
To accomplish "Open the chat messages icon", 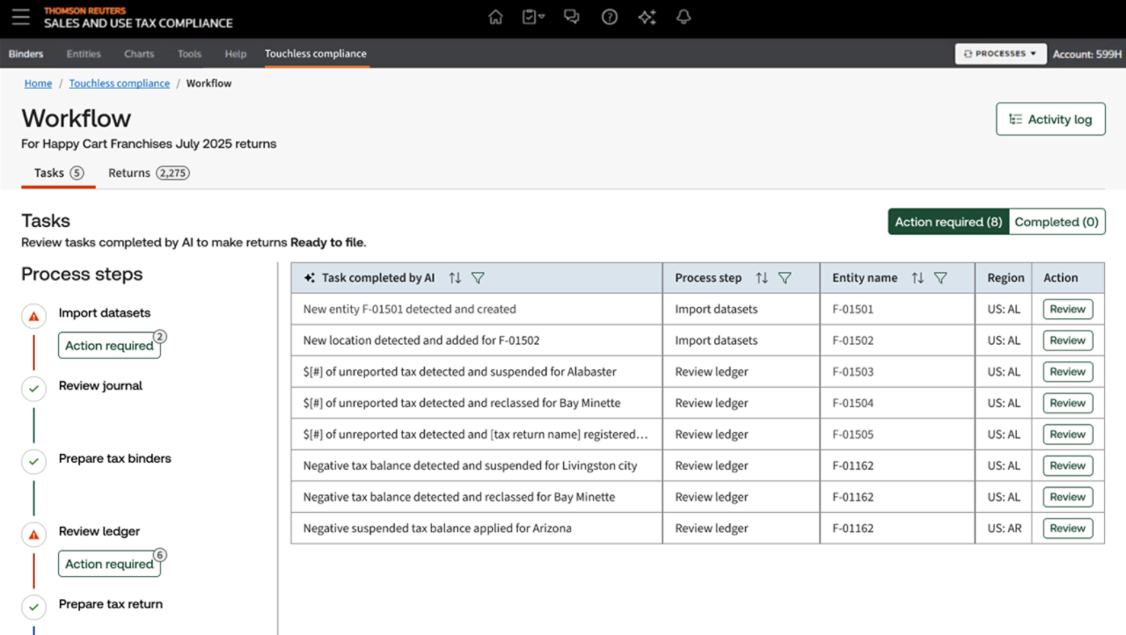I will pos(572,18).
